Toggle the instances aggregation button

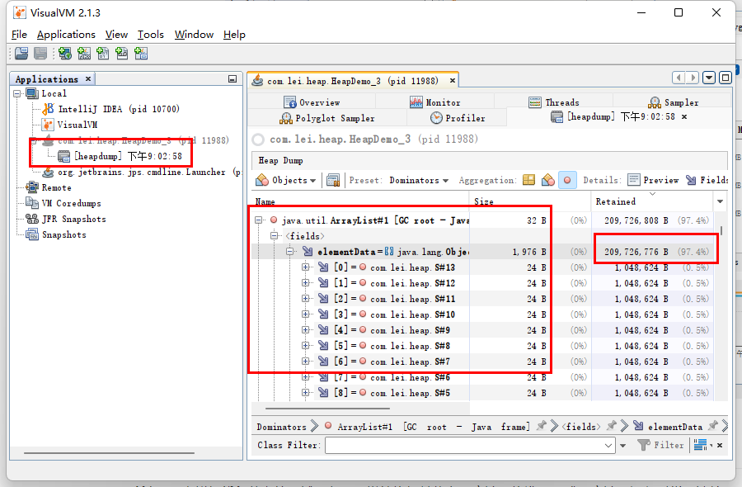(x=568, y=180)
